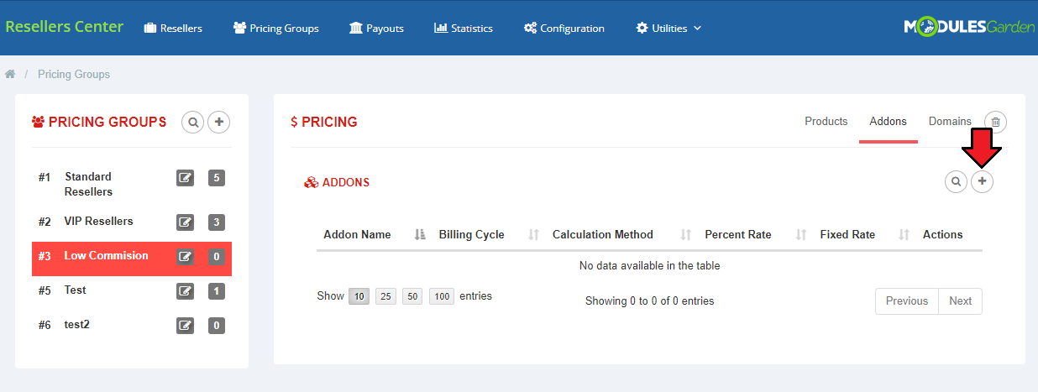
Task: Open the Configuration menu
Action: (x=564, y=28)
